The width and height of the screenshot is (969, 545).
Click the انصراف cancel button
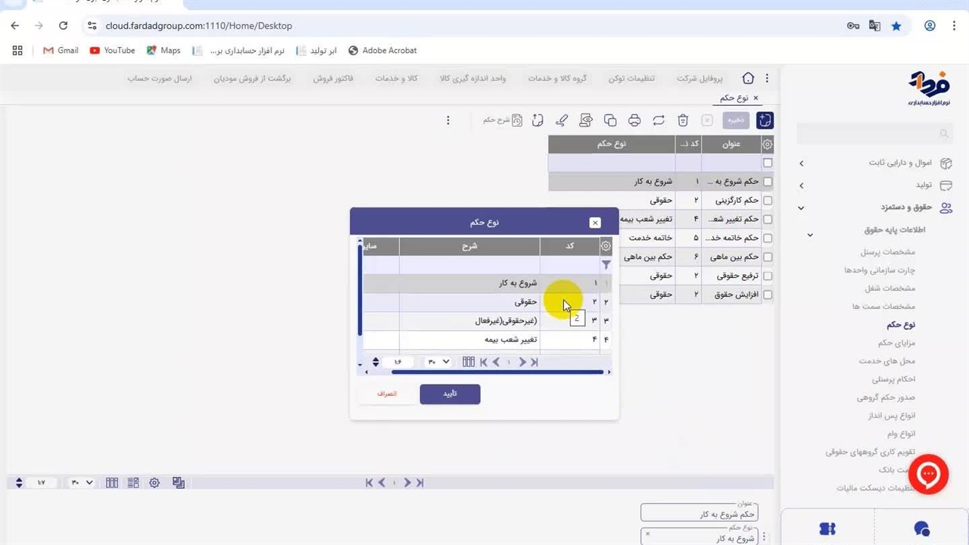pos(387,394)
